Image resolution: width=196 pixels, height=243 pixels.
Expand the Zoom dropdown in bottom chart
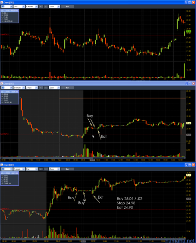click(x=54, y=169)
